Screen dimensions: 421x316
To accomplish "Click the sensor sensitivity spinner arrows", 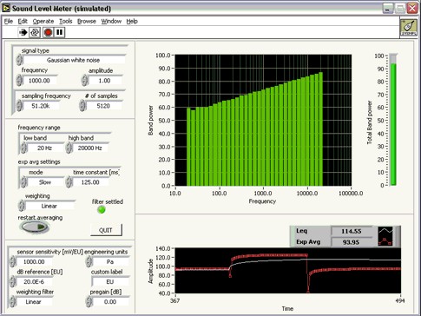I will coord(12,261).
